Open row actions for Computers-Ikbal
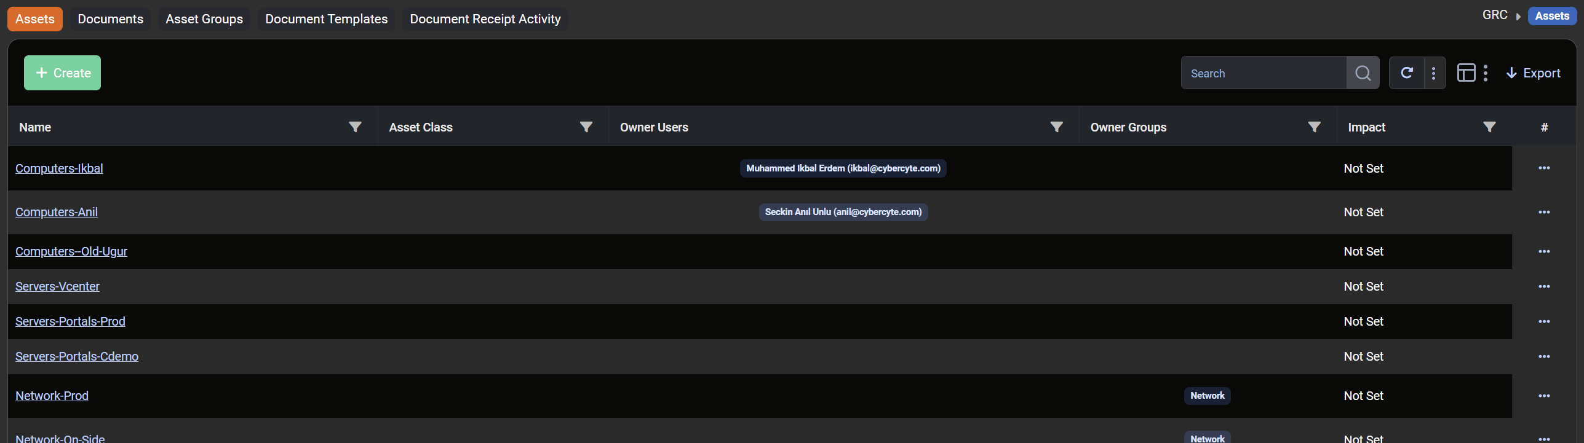The width and height of the screenshot is (1584, 443). click(x=1544, y=168)
